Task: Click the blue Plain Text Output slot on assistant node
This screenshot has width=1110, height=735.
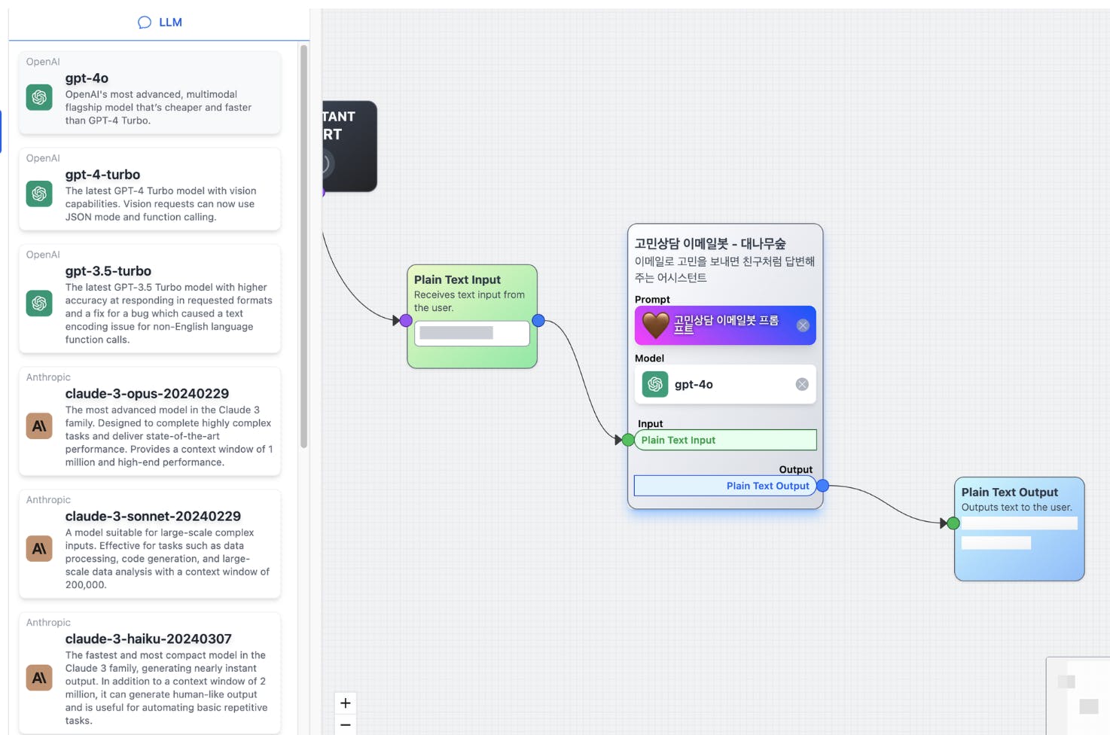Action: click(725, 486)
